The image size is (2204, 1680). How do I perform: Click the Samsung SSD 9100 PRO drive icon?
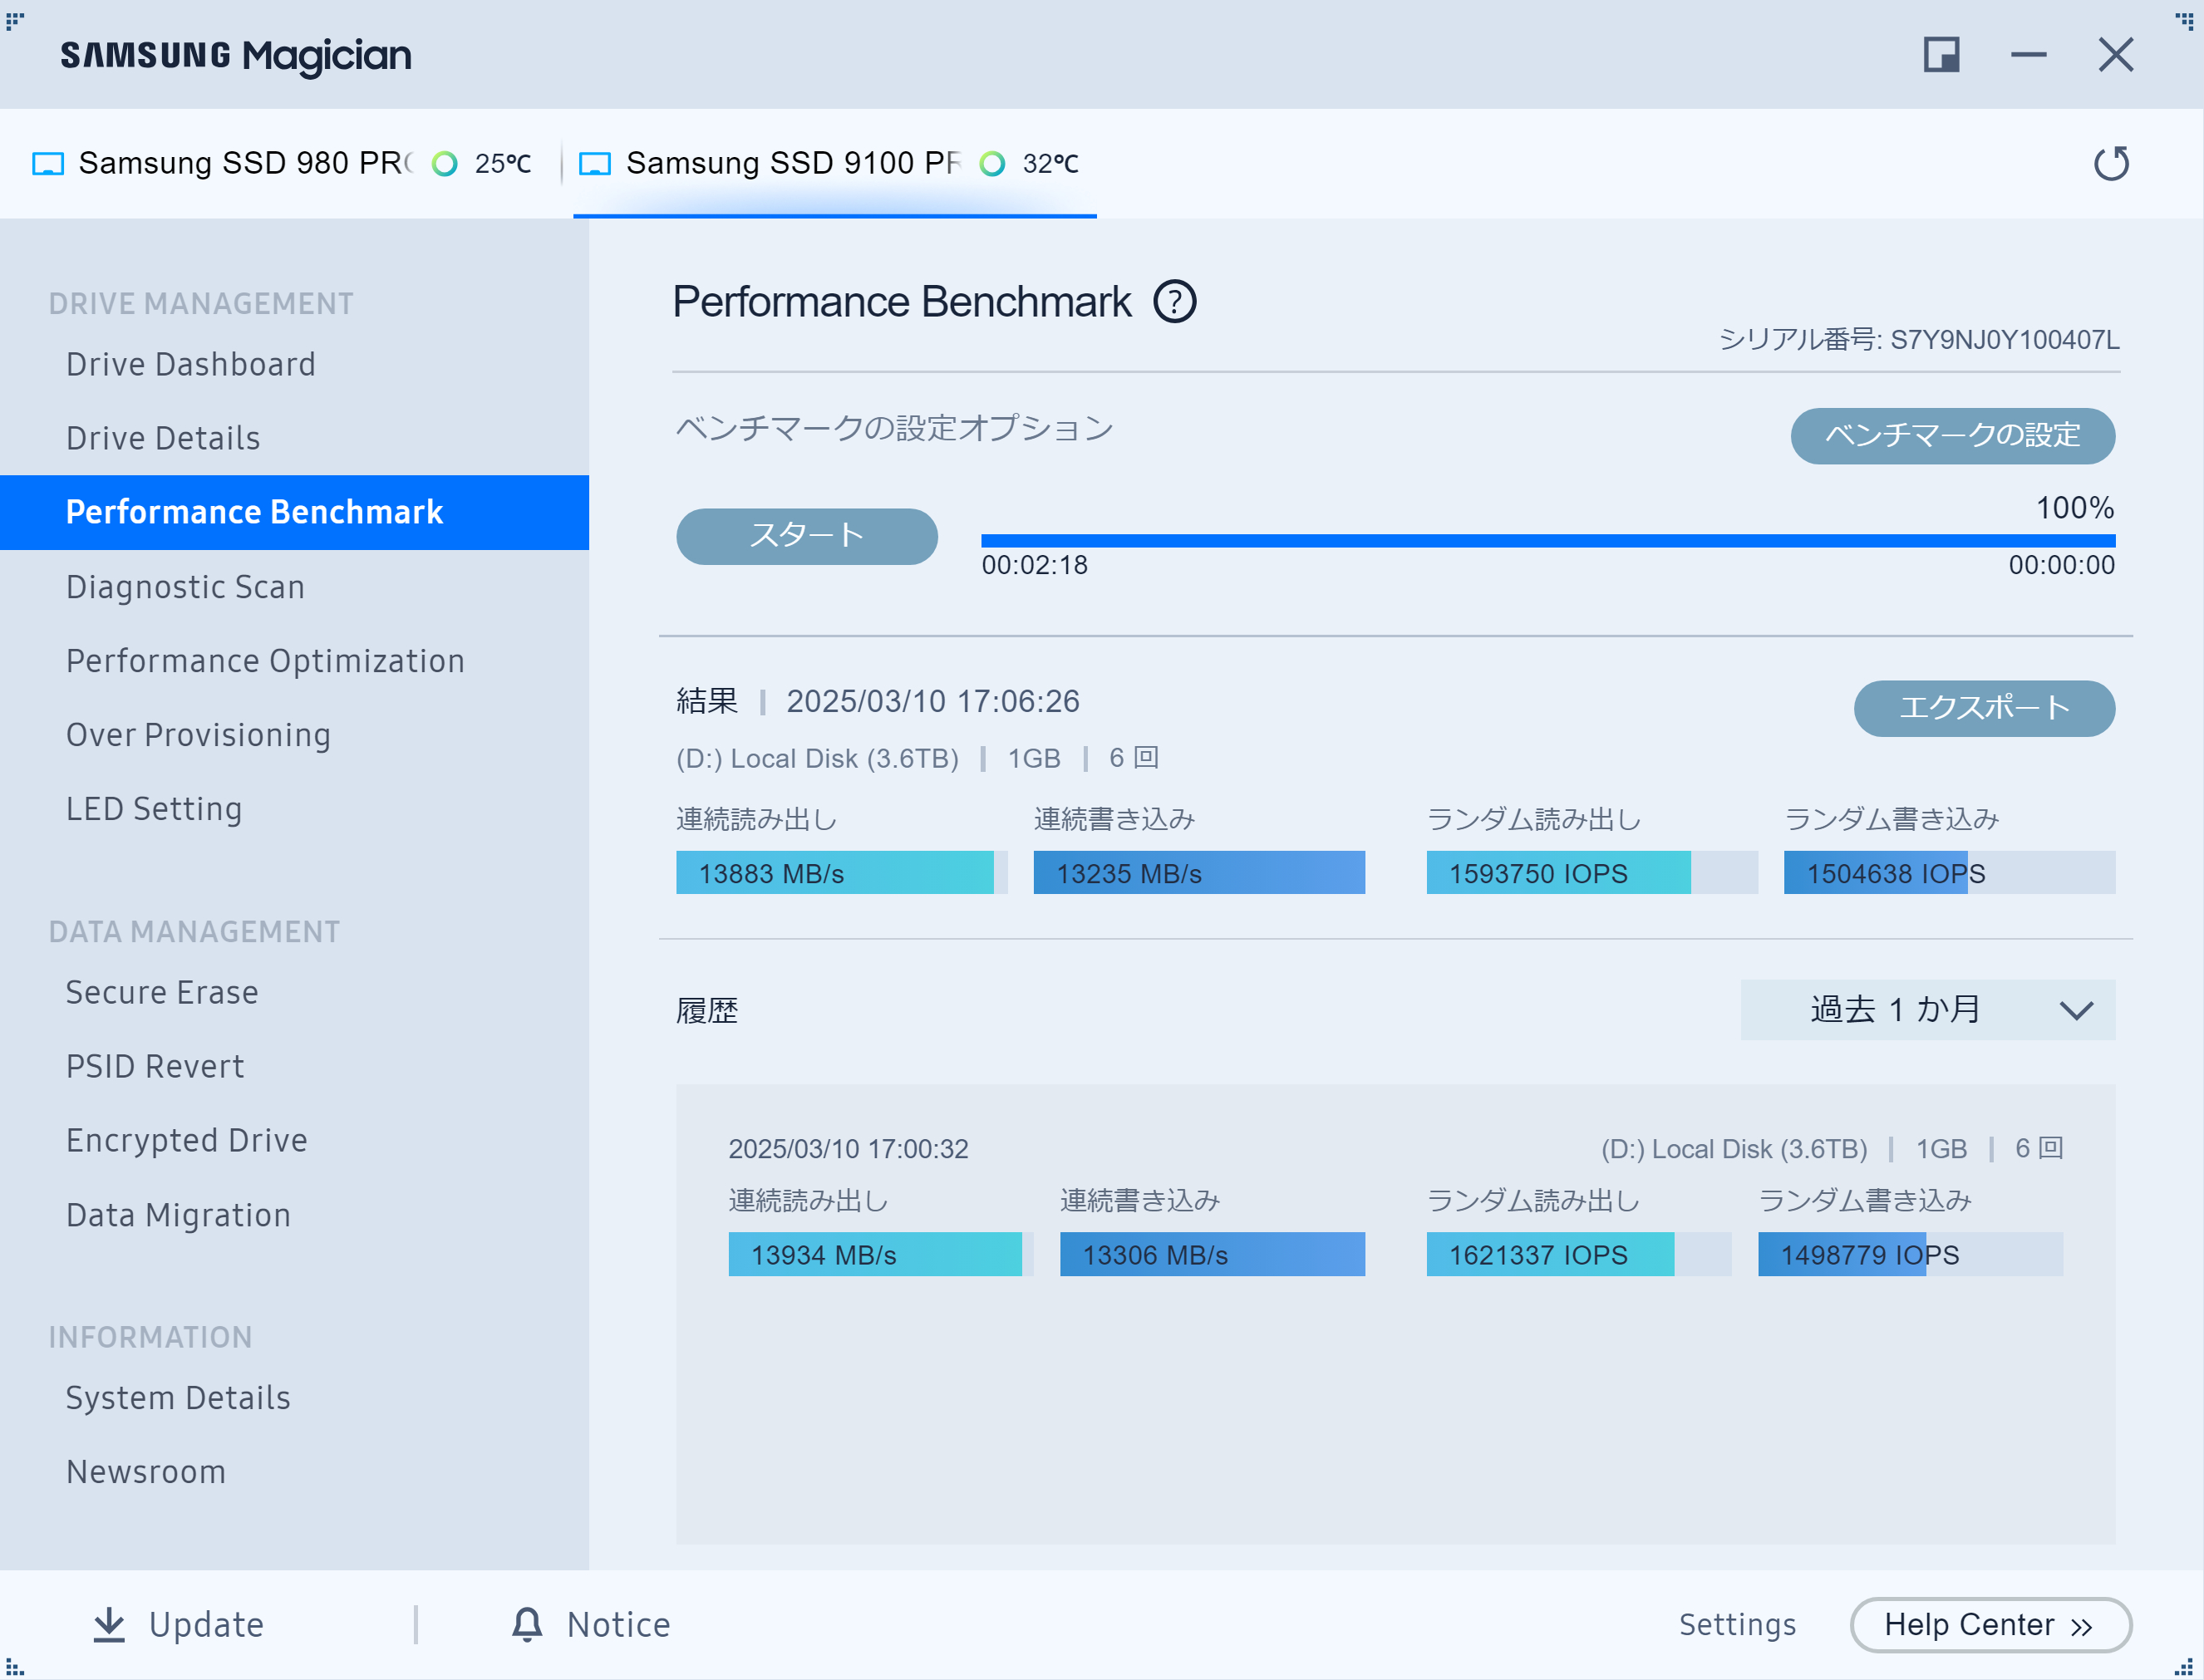tap(595, 164)
